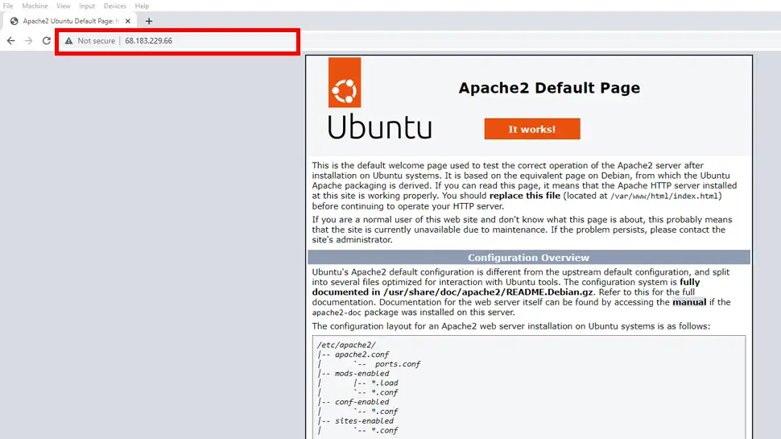Click the /etc/apache2/ line in config tree
Viewport: 781px width, 439px height.
[346, 345]
